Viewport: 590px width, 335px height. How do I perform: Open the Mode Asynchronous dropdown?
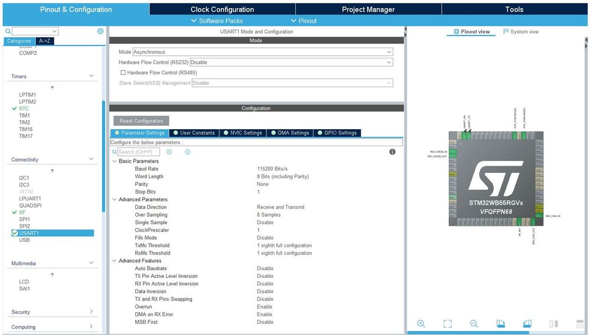pos(263,52)
